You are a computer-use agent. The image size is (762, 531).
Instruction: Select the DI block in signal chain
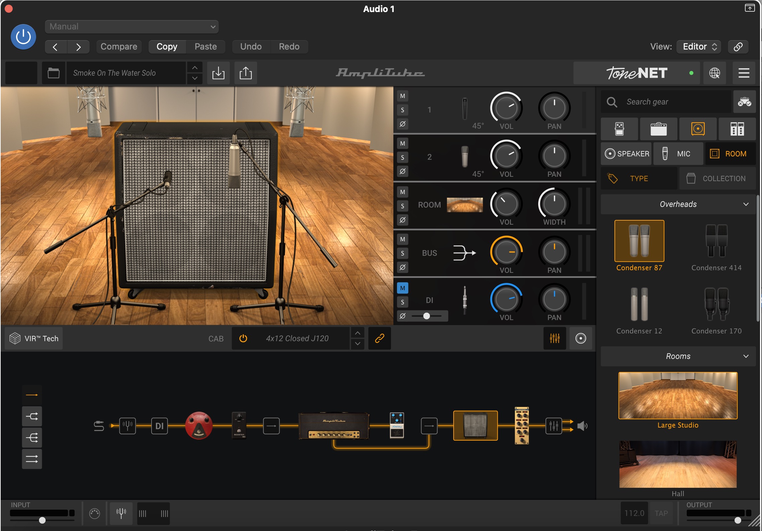(x=160, y=426)
